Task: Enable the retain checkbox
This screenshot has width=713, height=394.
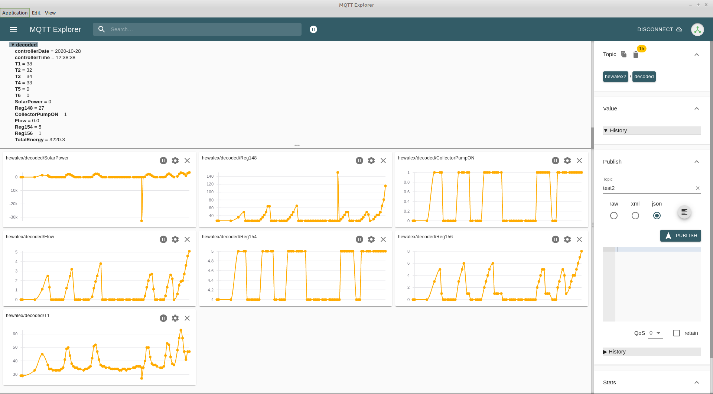Action: pyautogui.click(x=677, y=333)
